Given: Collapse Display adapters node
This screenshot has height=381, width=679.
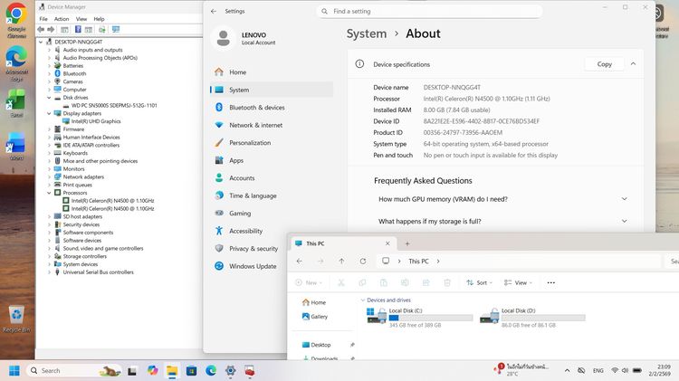Looking at the screenshot, I should [x=49, y=113].
